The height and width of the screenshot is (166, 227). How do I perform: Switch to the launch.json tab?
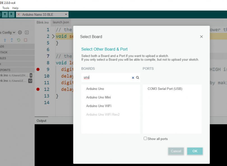(61, 22)
